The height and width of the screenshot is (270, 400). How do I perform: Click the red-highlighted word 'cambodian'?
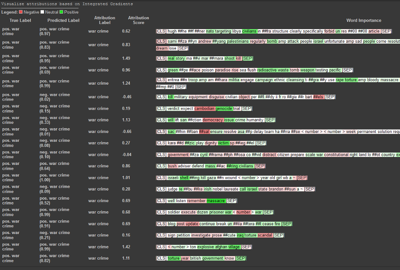(x=204, y=108)
